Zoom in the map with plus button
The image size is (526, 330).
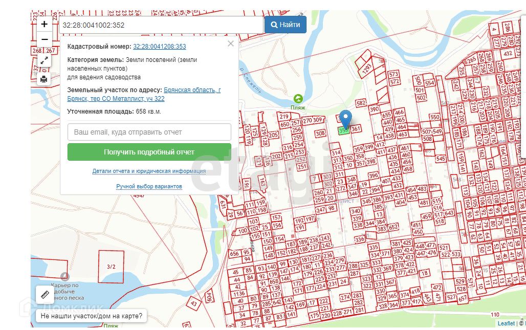(x=45, y=24)
